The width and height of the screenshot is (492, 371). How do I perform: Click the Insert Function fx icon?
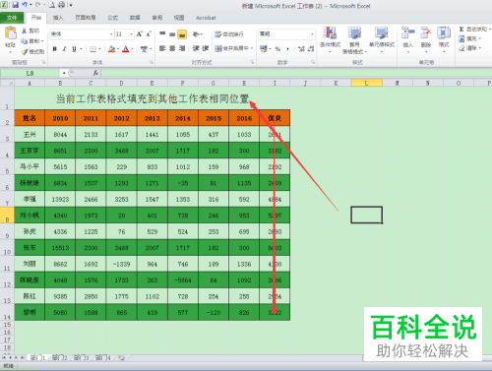click(x=95, y=73)
